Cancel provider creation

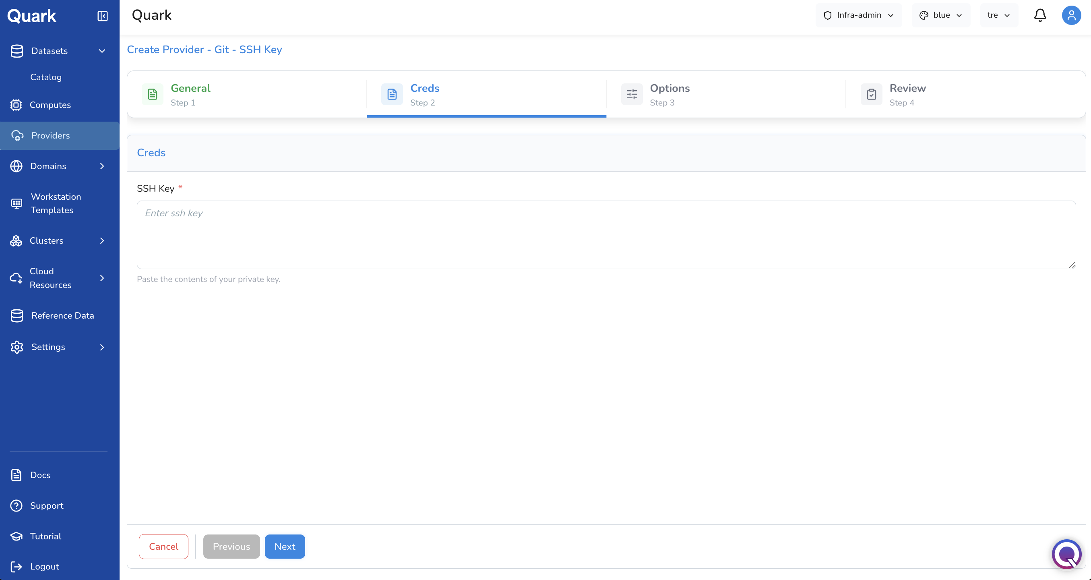pyautogui.click(x=163, y=547)
